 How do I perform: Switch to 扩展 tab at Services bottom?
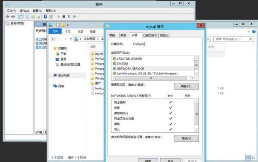tap(39, 132)
